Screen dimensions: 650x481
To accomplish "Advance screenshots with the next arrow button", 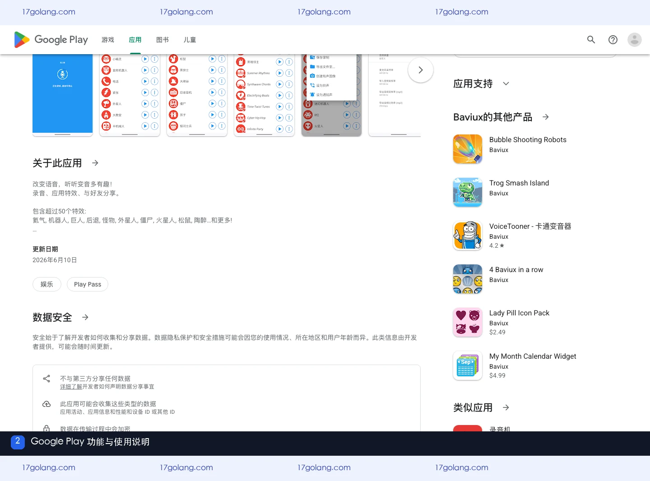I will click(x=421, y=70).
